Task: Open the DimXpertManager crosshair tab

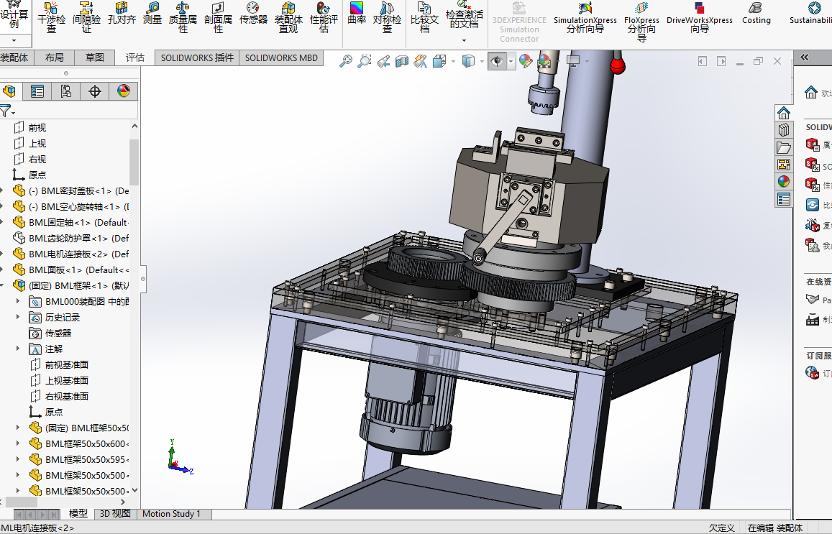Action: 94,91
